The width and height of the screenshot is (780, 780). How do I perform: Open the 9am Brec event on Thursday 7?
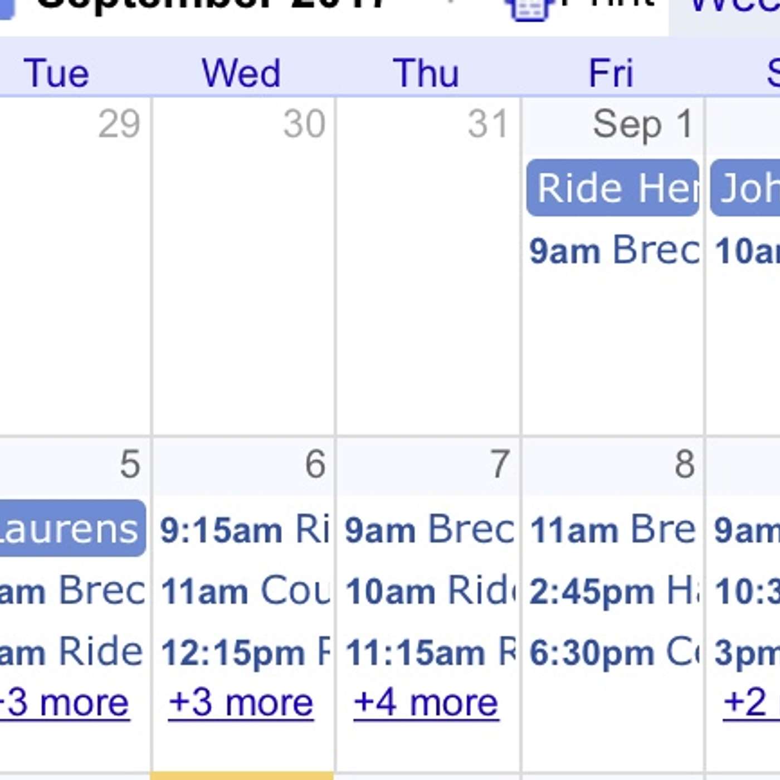pyautogui.click(x=429, y=529)
